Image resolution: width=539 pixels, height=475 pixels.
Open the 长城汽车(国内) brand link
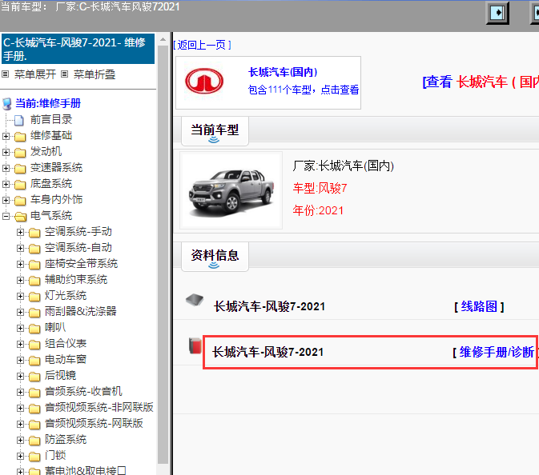coord(283,73)
